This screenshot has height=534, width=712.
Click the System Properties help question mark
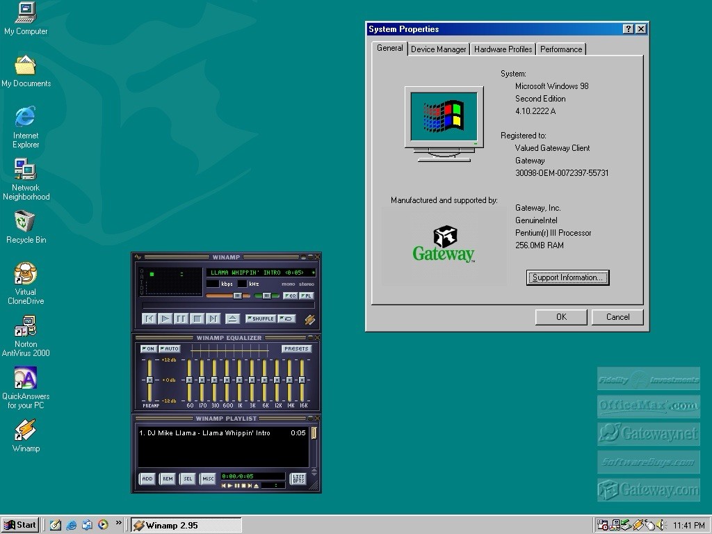[628, 29]
